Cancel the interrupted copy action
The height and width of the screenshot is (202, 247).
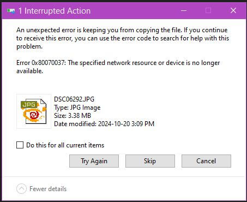click(x=206, y=161)
